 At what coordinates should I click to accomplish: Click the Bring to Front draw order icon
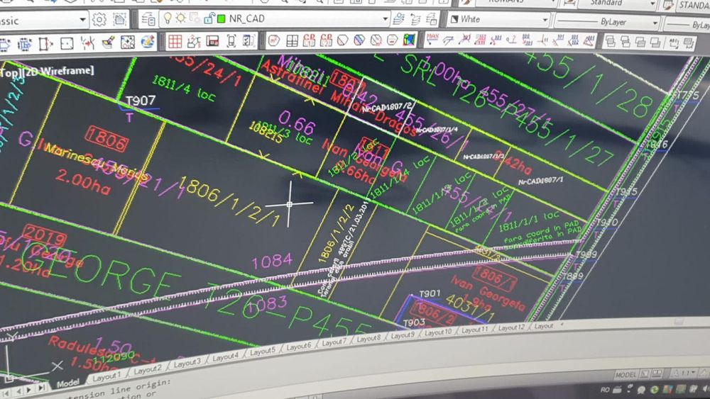[611, 42]
